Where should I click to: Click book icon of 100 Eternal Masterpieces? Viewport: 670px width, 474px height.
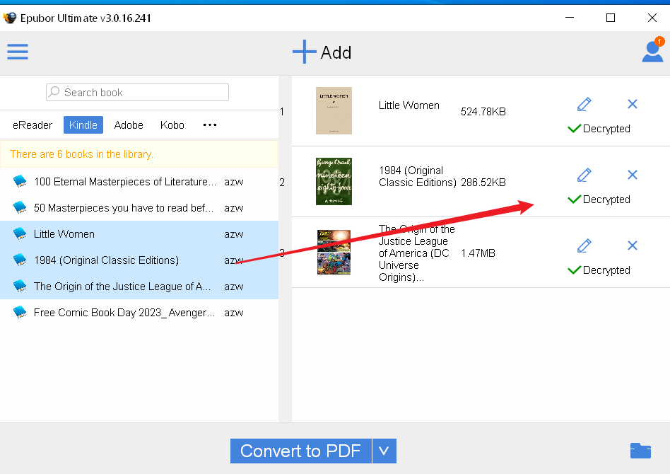pyautogui.click(x=20, y=181)
